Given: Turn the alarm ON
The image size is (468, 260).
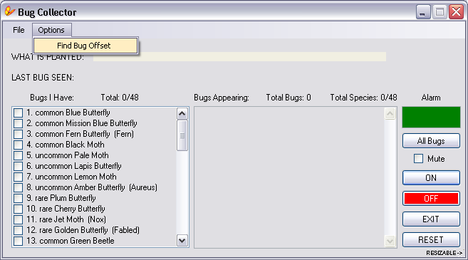Looking at the screenshot, I should (431, 178).
